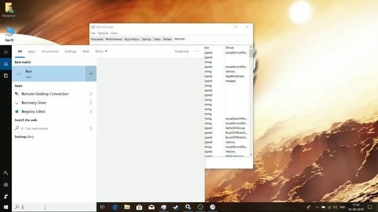This screenshot has height=212, width=378.
Task: Switch to Task Manager Processes tab
Action: [x=97, y=39]
